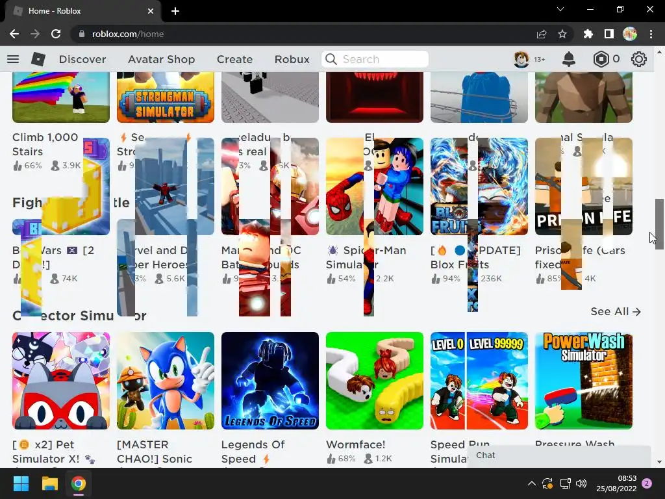The image size is (665, 499).
Task: Click the scrollbar up arrow
Action: click(659, 52)
